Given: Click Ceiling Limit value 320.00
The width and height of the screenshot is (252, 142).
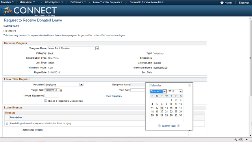Looking at the screenshot, I should pyautogui.click(x=157, y=63).
